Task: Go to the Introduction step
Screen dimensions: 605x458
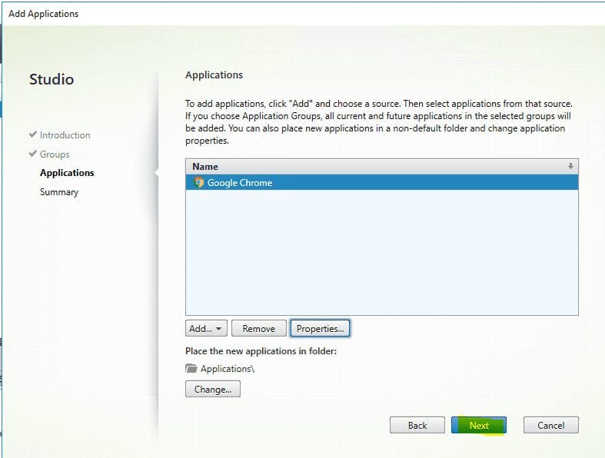Action: point(65,135)
